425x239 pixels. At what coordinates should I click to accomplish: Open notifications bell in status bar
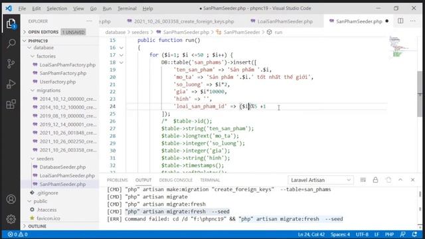coord(414,234)
